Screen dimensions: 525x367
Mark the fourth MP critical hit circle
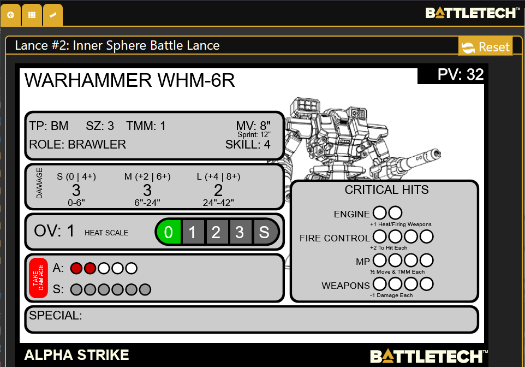tap(427, 260)
